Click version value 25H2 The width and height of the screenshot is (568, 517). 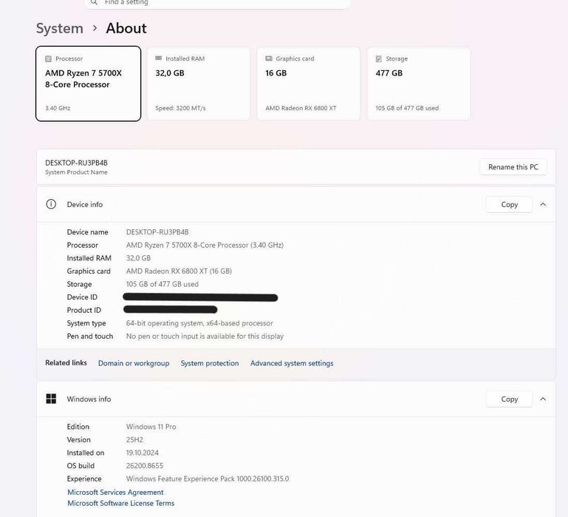[134, 440]
